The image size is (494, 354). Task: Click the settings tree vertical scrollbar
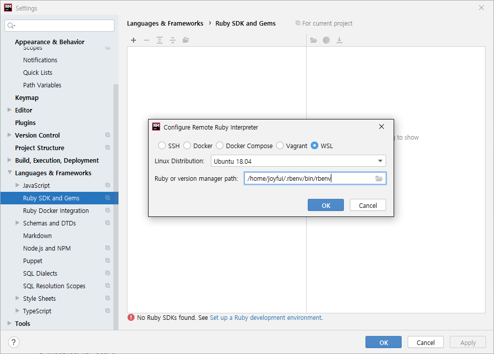tap(116, 206)
